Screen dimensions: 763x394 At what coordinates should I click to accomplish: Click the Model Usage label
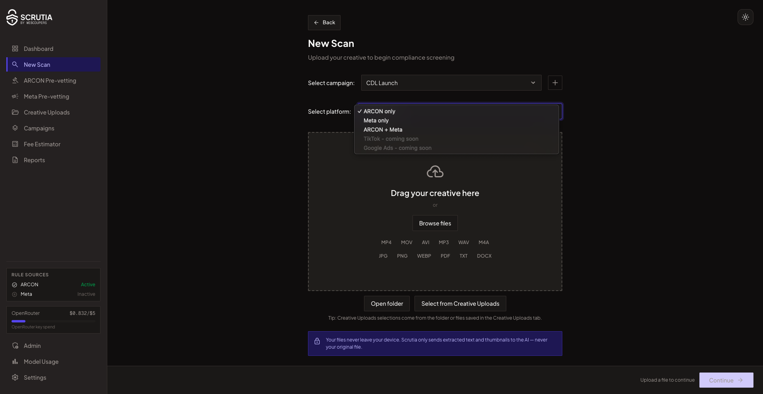point(41,361)
